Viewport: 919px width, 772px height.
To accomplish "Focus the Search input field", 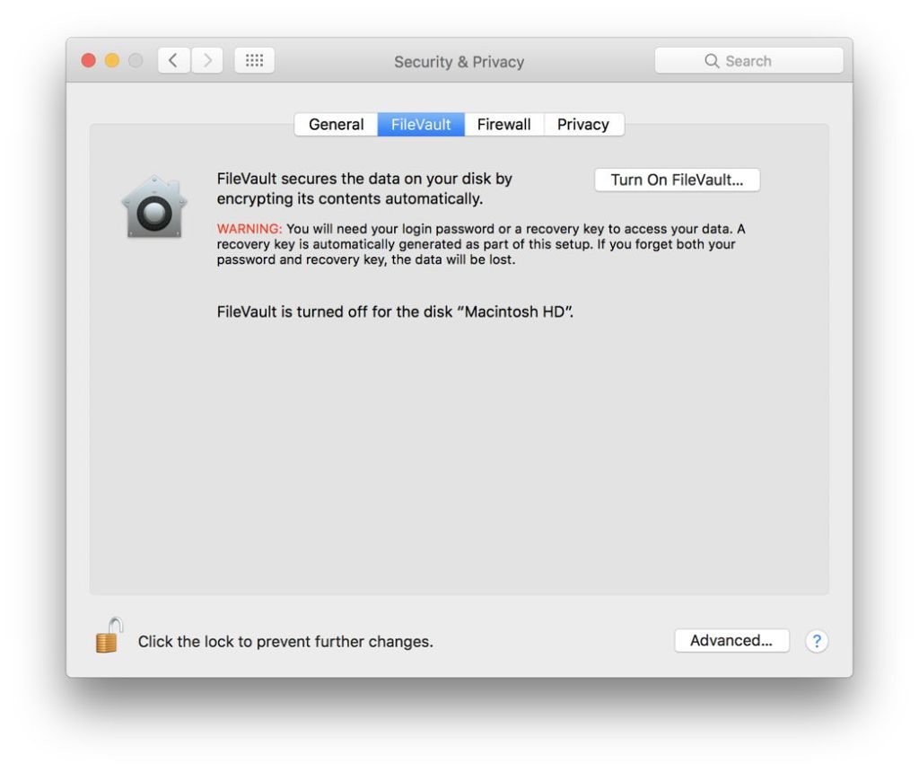I will coord(763,61).
